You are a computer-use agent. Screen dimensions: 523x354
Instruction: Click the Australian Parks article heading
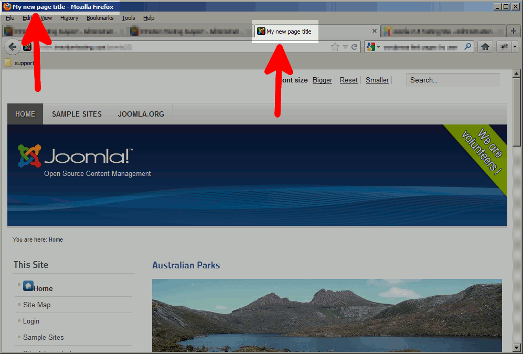[186, 266]
